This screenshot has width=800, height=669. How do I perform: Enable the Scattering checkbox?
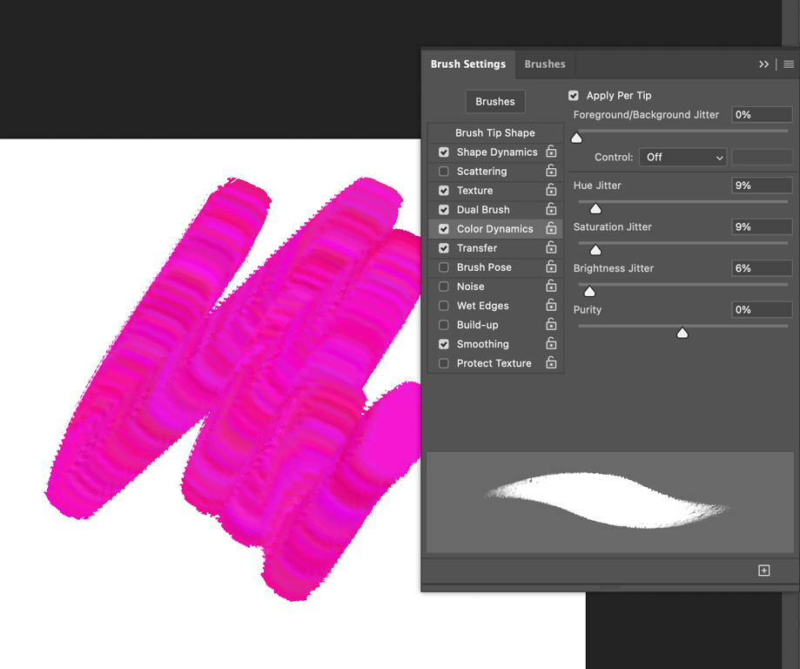(444, 171)
